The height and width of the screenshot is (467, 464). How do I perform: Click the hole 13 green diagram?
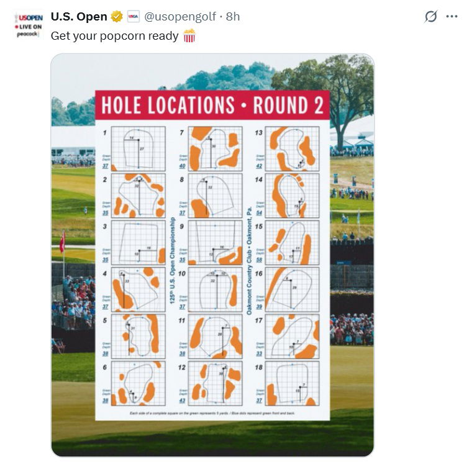[x=292, y=148]
